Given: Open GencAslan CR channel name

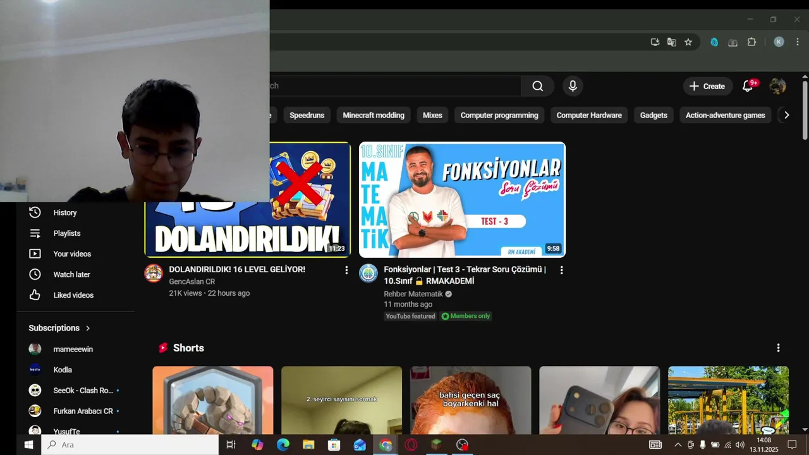Looking at the screenshot, I should pyautogui.click(x=192, y=282).
